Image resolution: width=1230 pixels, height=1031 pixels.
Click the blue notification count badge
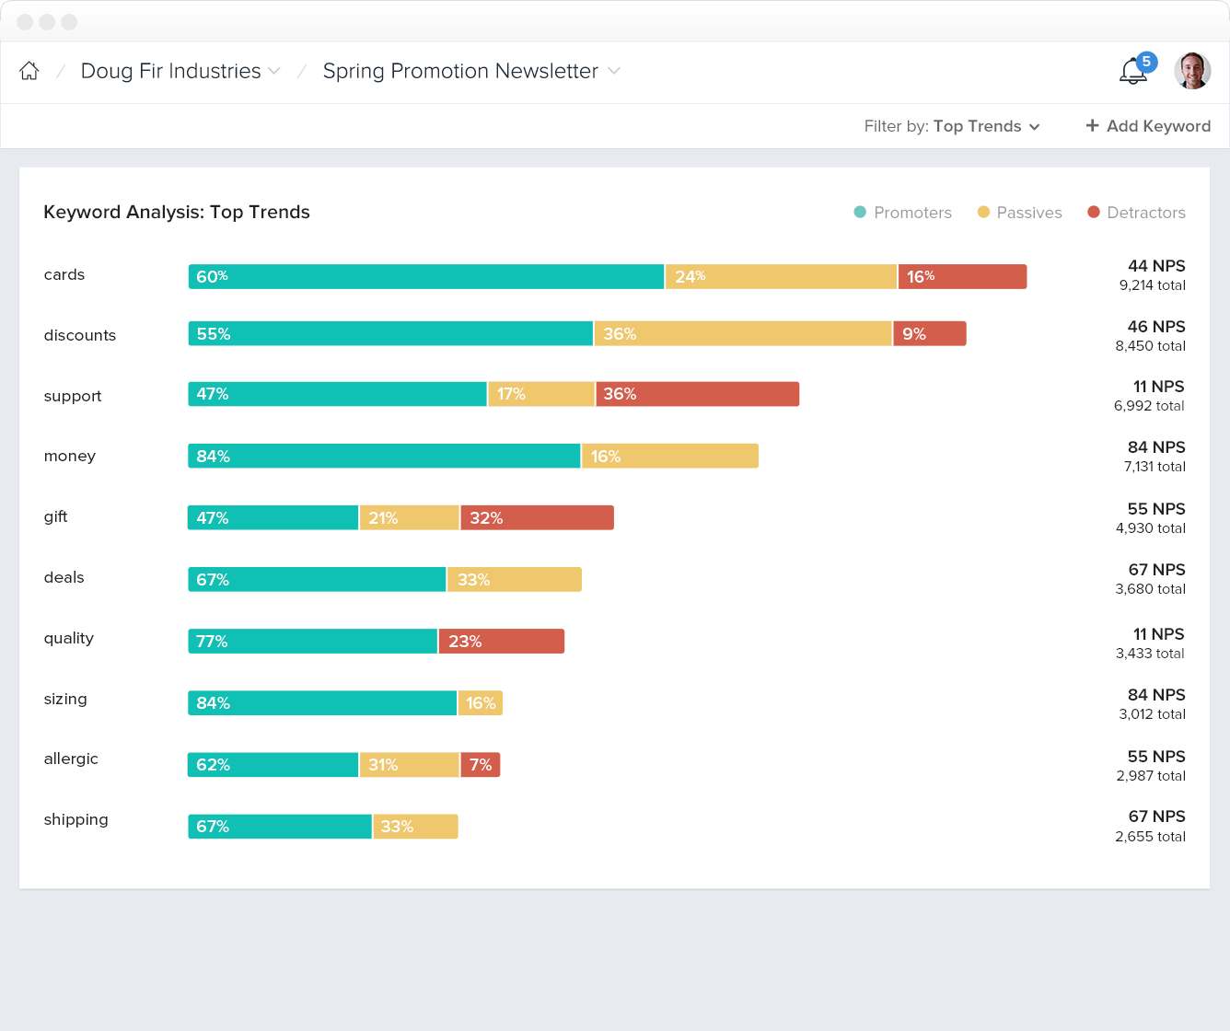(1146, 62)
